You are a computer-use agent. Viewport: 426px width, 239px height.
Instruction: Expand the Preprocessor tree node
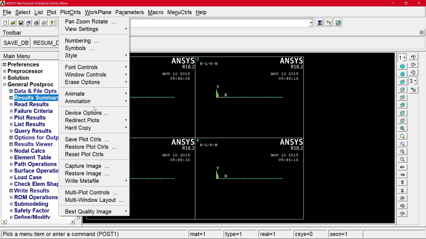pyautogui.click(x=5, y=71)
